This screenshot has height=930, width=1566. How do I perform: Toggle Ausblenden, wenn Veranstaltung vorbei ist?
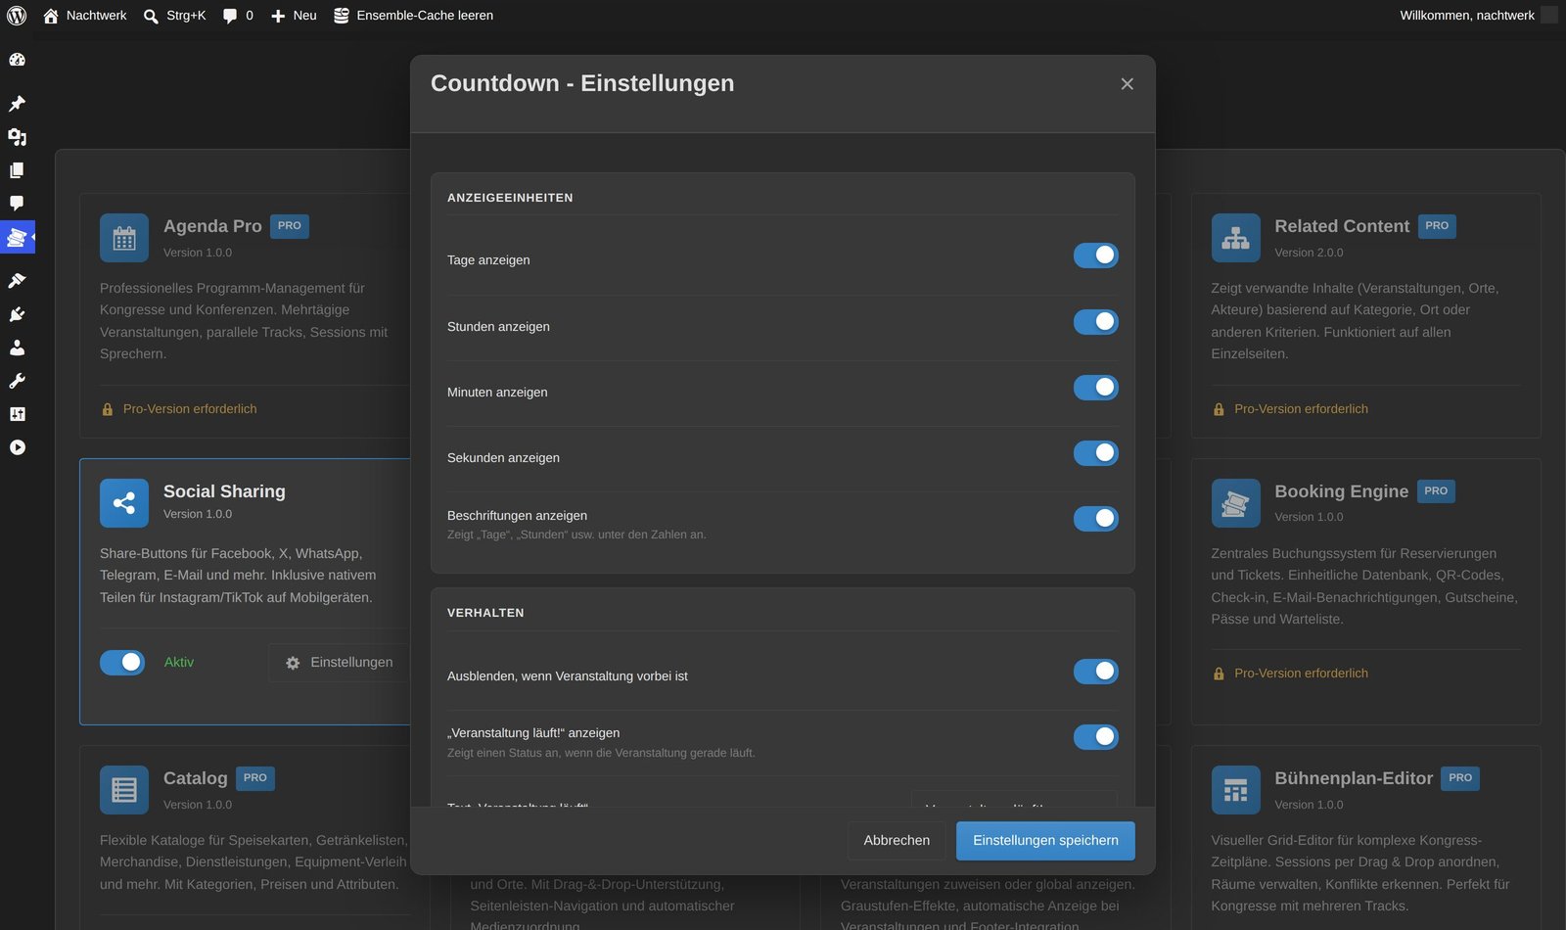(1096, 672)
